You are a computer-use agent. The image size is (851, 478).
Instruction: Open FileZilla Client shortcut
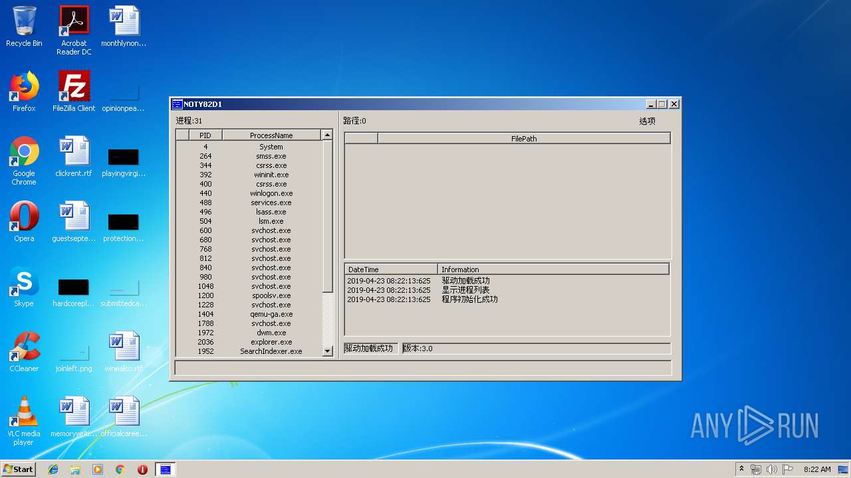pyautogui.click(x=74, y=92)
